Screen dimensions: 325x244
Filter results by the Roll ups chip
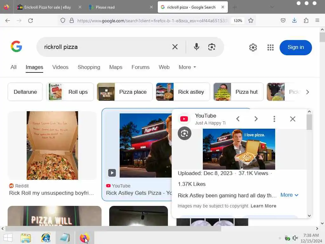70,92
